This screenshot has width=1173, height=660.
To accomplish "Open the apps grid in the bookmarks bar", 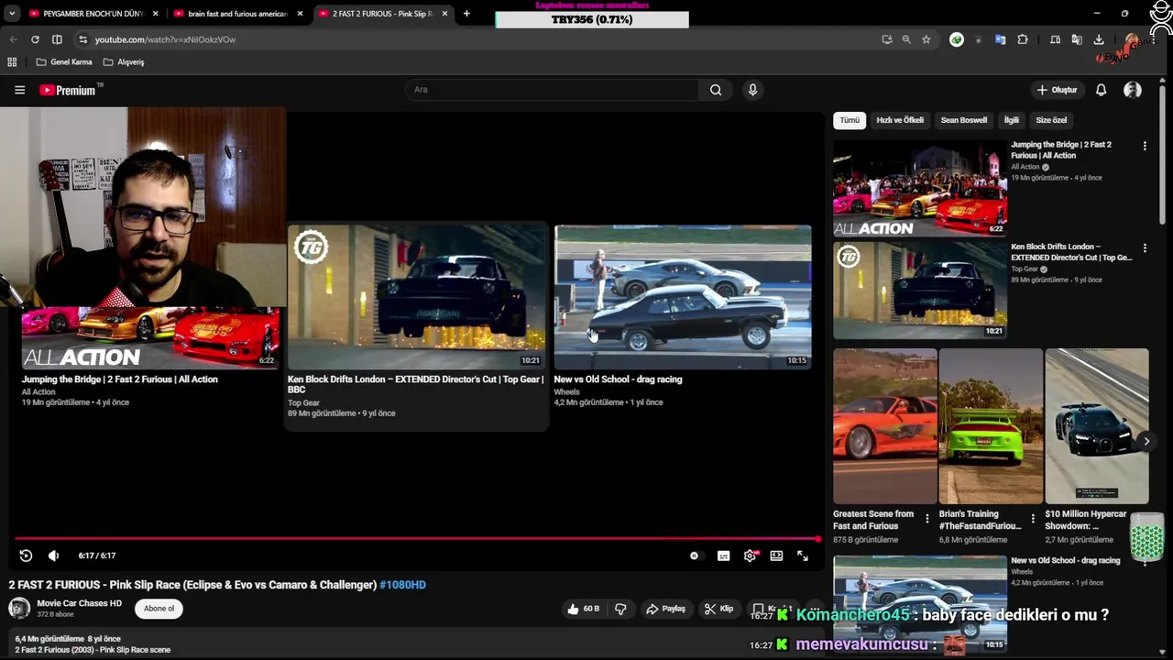I will [x=12, y=62].
